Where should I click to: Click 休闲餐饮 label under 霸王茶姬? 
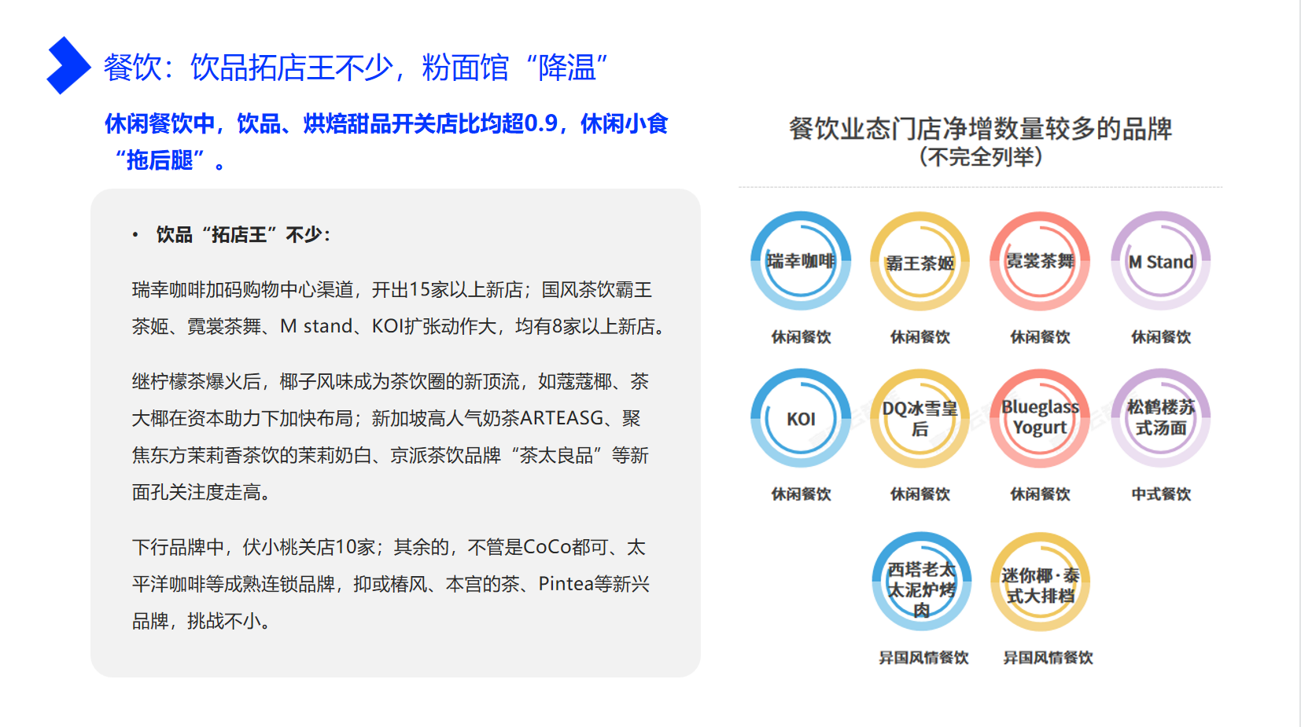tap(920, 337)
